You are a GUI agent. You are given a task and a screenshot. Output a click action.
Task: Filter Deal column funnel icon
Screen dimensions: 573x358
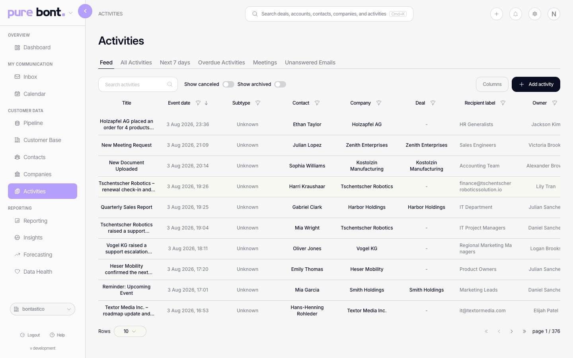[433, 103]
